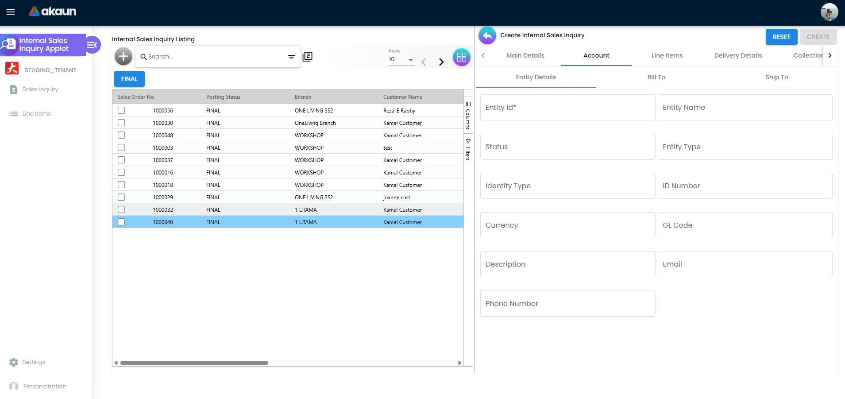
Task: Tick the checkbox for order 1000016
Action: click(x=121, y=172)
